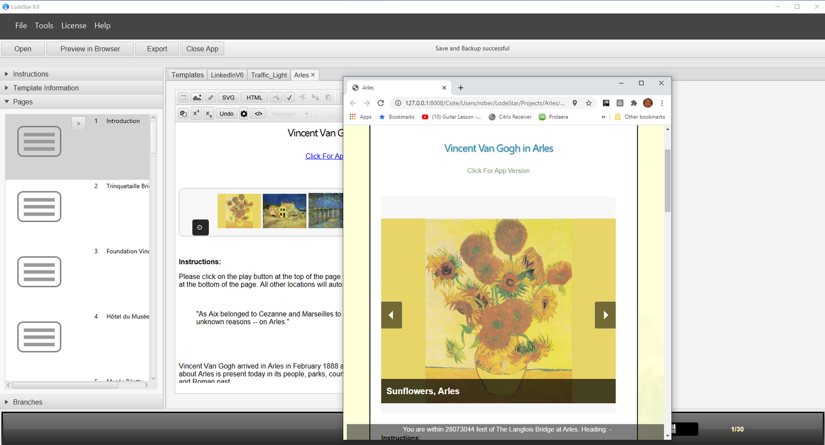Click the insert image icon in LodeStar toolbar
This screenshot has width=825, height=445.
point(197,98)
